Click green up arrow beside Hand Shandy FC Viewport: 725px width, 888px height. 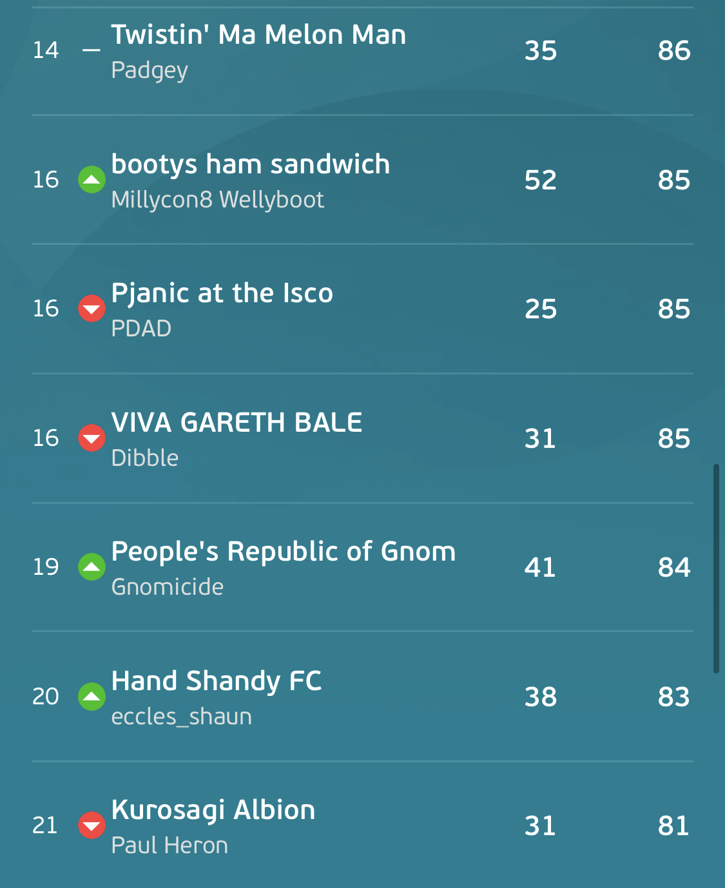[92, 697]
